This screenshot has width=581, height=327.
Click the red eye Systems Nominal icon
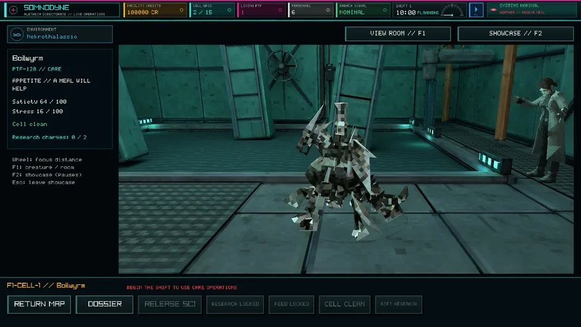493,10
